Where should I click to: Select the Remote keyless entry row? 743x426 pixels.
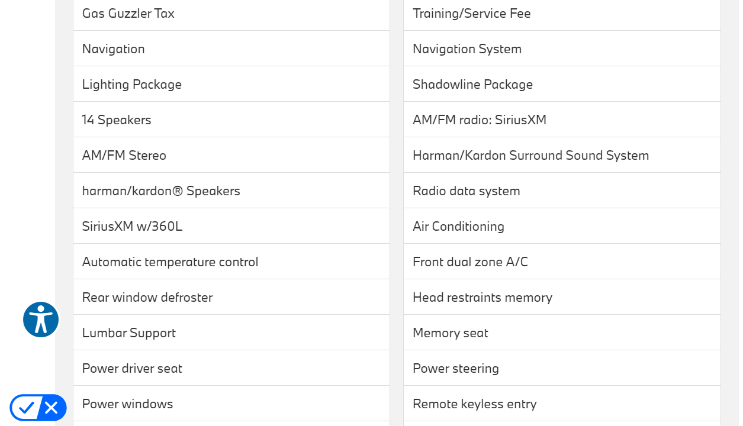click(x=474, y=404)
